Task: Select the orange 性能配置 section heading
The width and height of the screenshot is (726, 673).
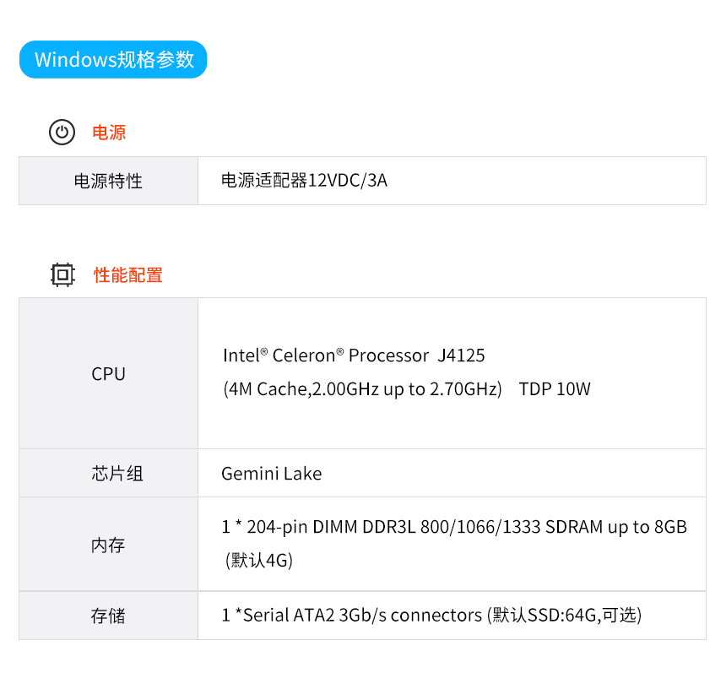Action: click(x=128, y=274)
